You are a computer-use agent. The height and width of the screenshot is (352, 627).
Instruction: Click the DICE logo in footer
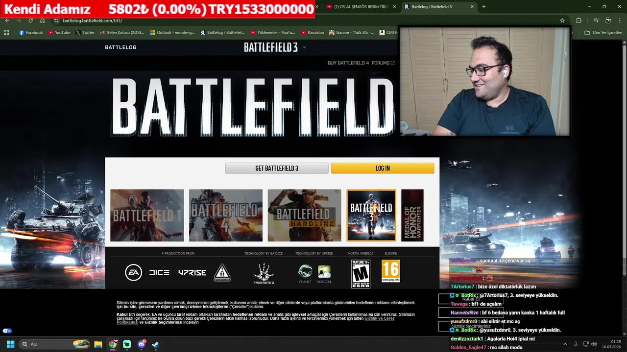click(x=159, y=272)
